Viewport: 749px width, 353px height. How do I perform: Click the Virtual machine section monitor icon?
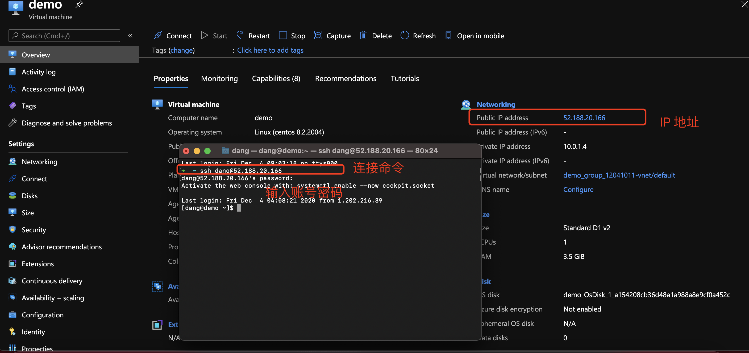coord(157,104)
